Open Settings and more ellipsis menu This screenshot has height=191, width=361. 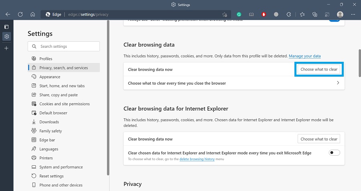pos(353,14)
